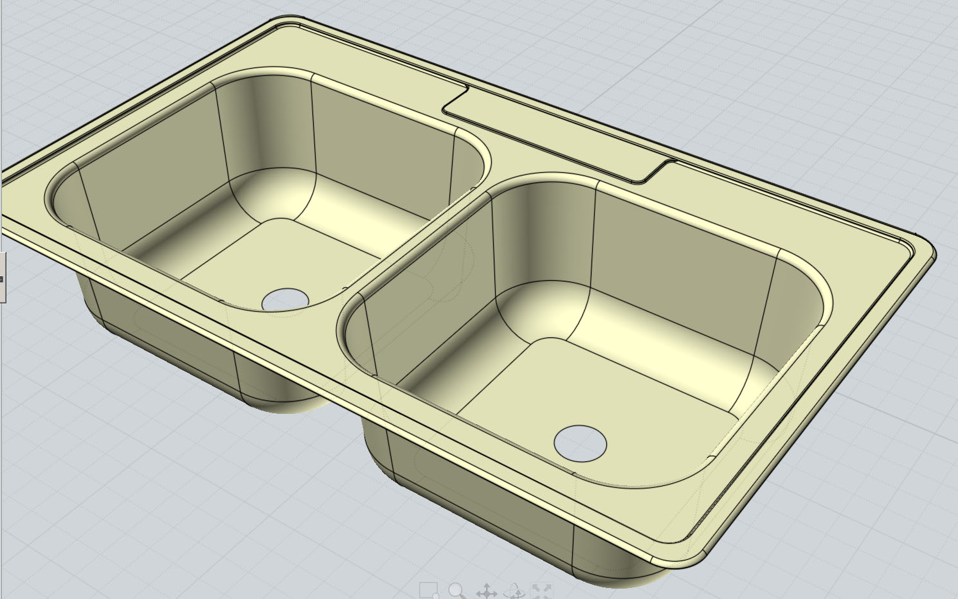This screenshot has height=599, width=958.
Task: Open the collapsed side panel tab on left edge
Action: tap(3, 278)
